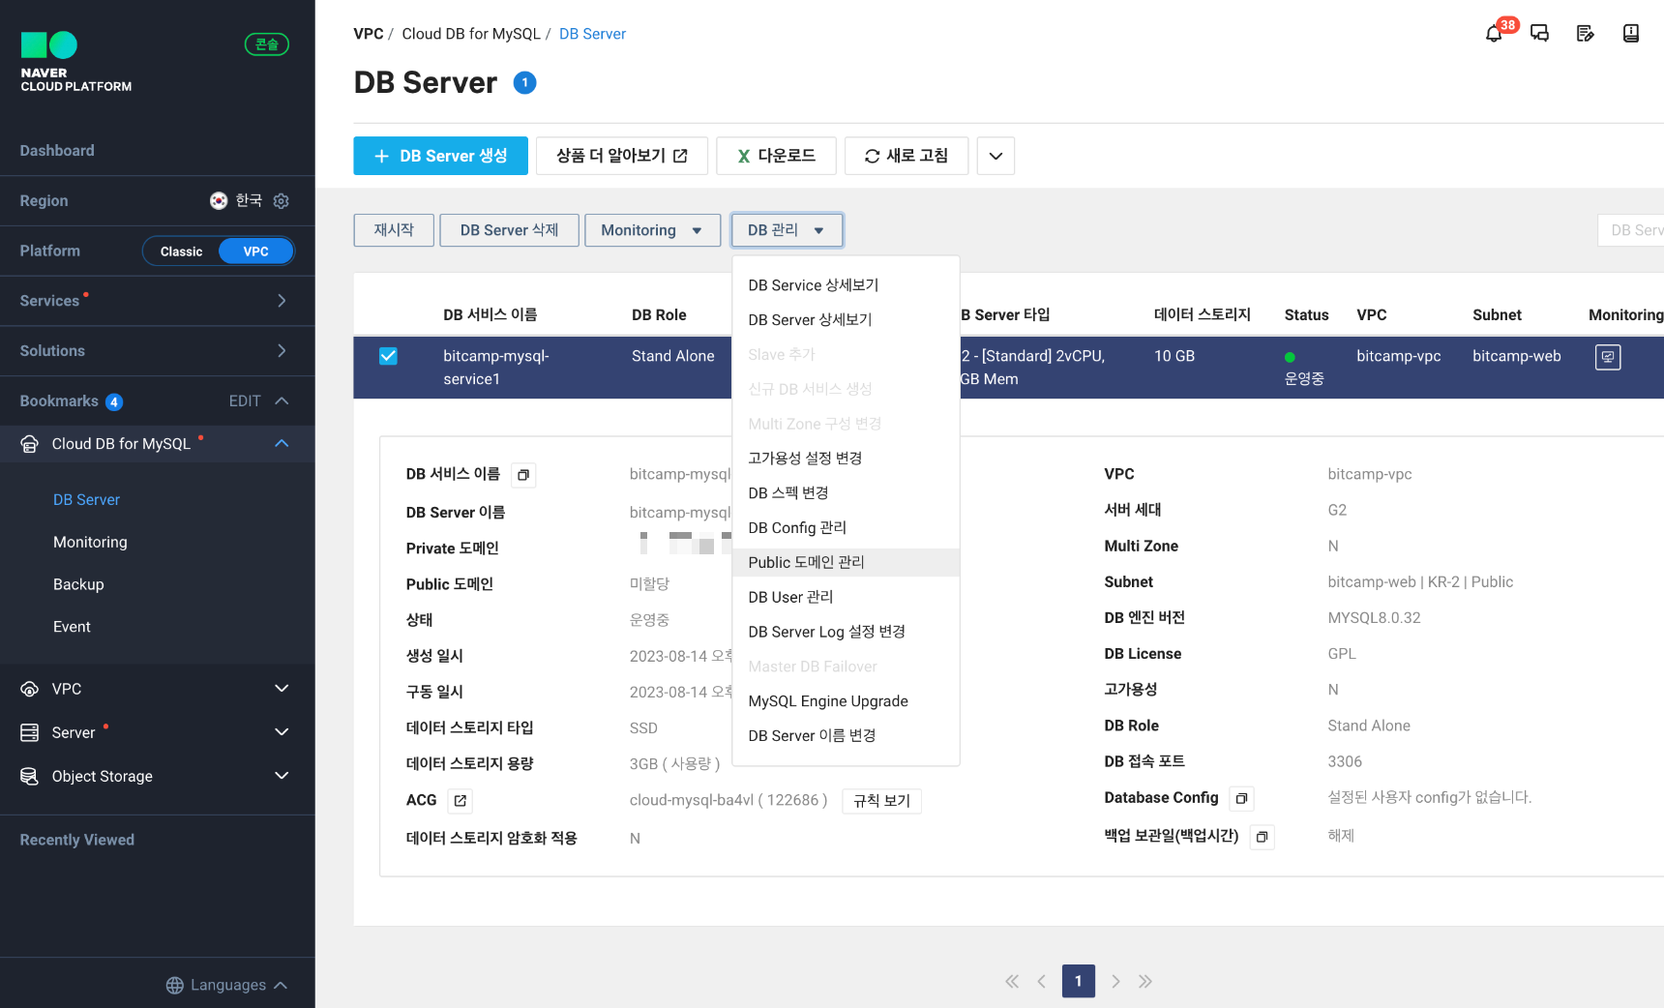Click the Naver Cloud Platform logo
Viewport: 1664px width, 1008px height.
pos(76,62)
